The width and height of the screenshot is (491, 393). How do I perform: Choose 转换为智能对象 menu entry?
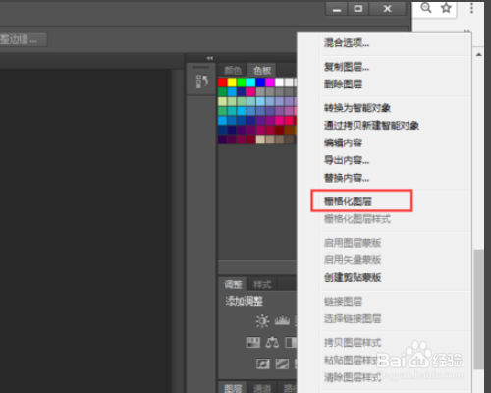[357, 108]
